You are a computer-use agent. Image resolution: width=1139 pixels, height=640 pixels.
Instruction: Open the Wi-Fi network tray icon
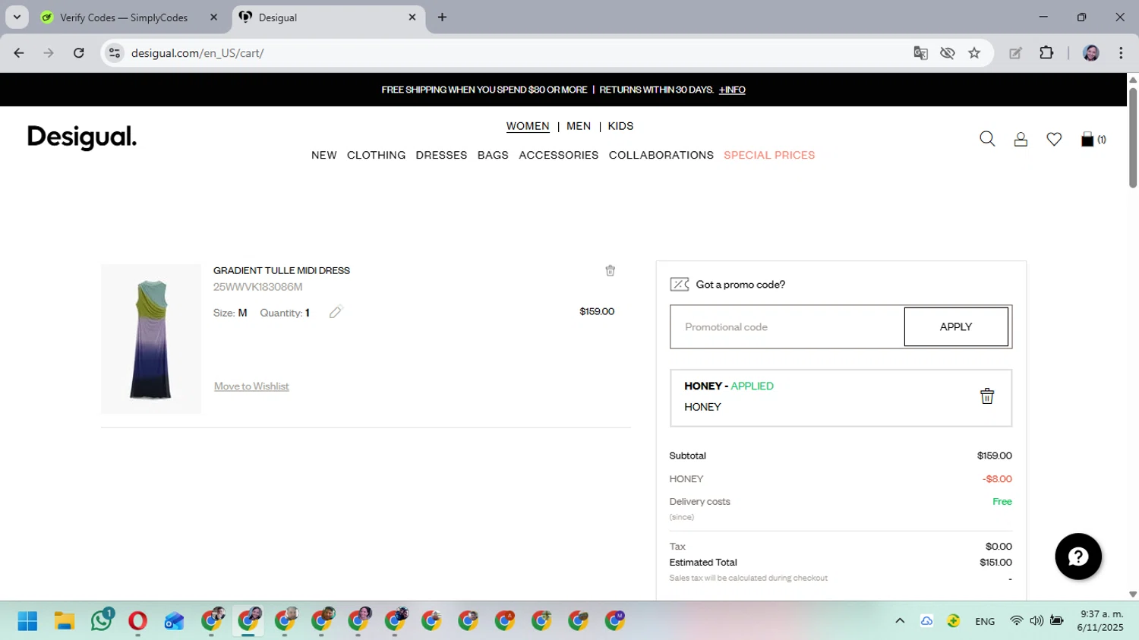click(1016, 621)
